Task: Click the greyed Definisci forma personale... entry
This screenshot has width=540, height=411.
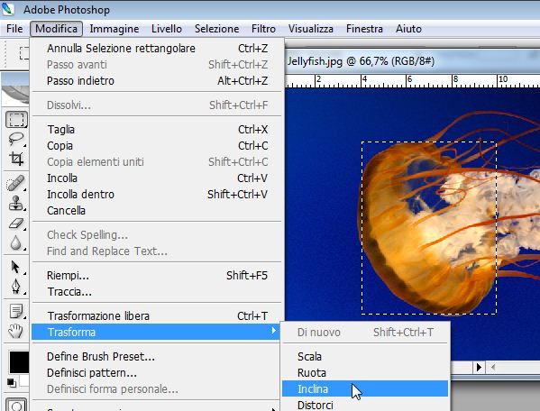Action: click(x=157, y=389)
